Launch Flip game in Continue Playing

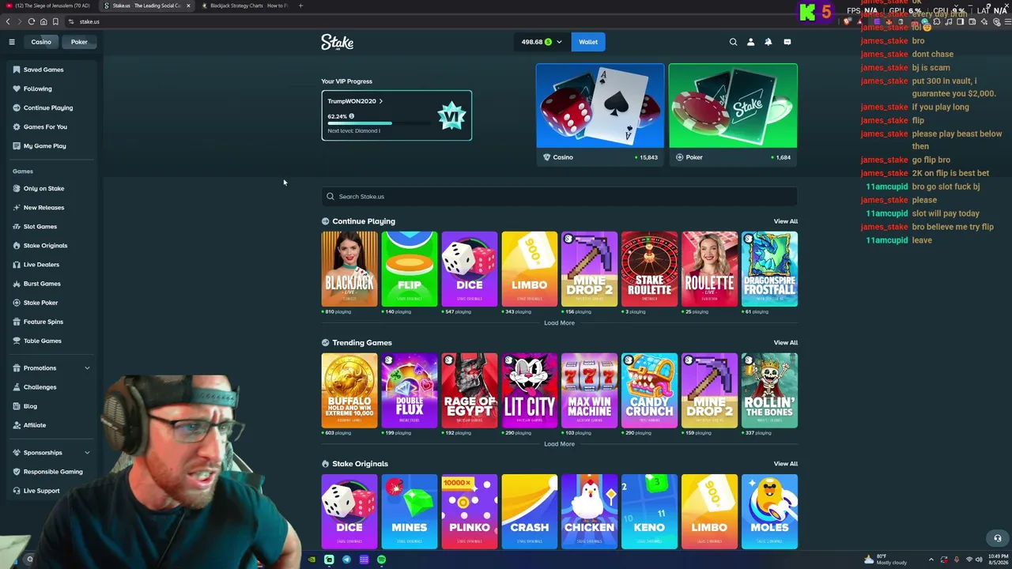coord(410,269)
